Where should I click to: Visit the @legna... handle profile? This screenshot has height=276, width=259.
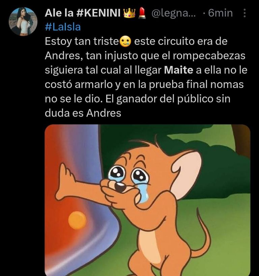point(173,13)
